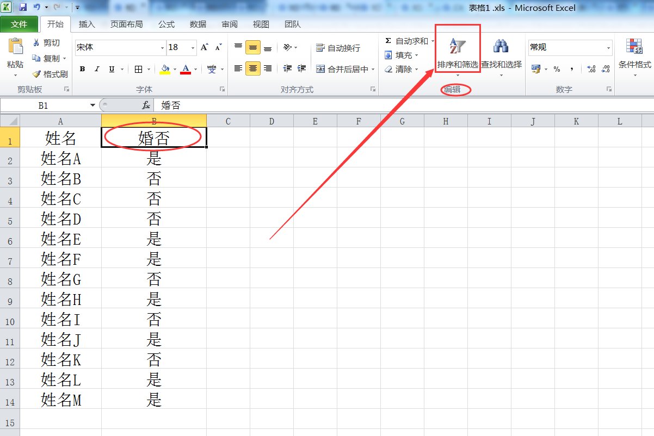Screen dimensions: 654x436
Task: Switch to the Insert (插入) ribbon tab
Action: [x=87, y=24]
